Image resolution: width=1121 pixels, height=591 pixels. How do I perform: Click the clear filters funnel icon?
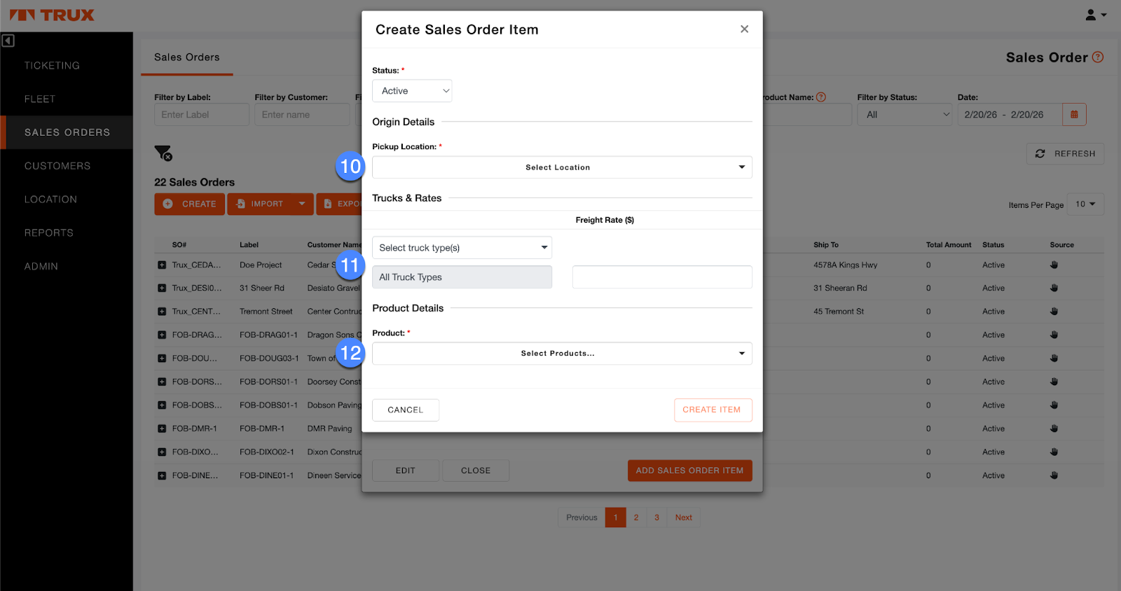pyautogui.click(x=163, y=153)
